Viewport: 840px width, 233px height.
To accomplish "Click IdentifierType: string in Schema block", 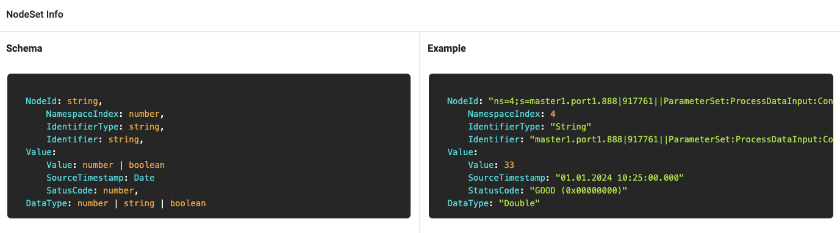I will 106,127.
